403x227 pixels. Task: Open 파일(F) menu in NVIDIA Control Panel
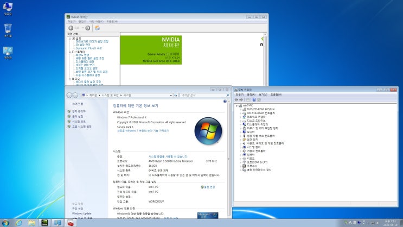point(71,22)
